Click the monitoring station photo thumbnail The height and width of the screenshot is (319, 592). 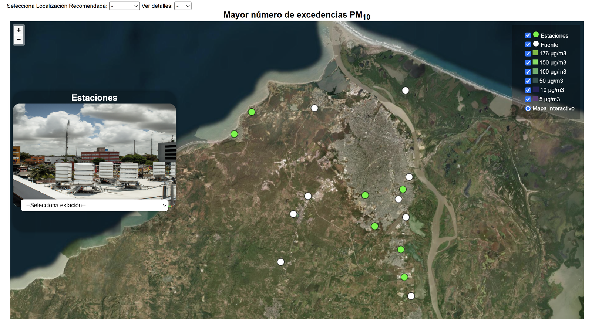click(94, 152)
